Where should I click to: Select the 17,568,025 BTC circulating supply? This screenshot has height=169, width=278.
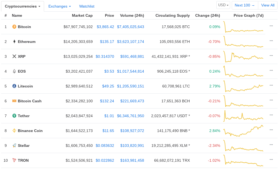tap(176, 27)
